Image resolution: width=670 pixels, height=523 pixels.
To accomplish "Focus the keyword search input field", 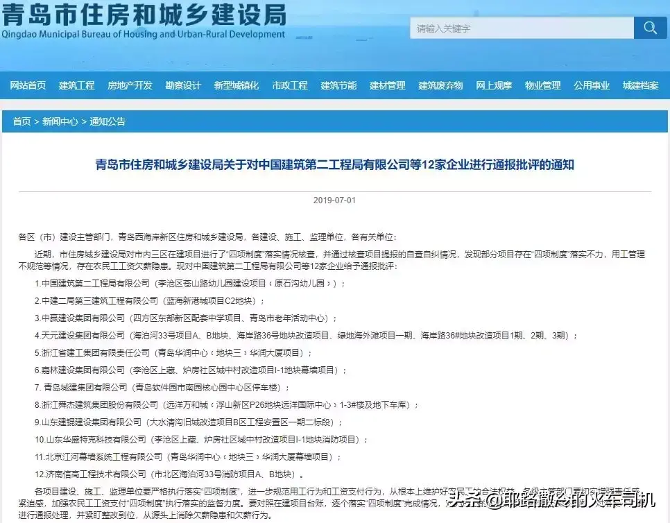I will [x=522, y=28].
